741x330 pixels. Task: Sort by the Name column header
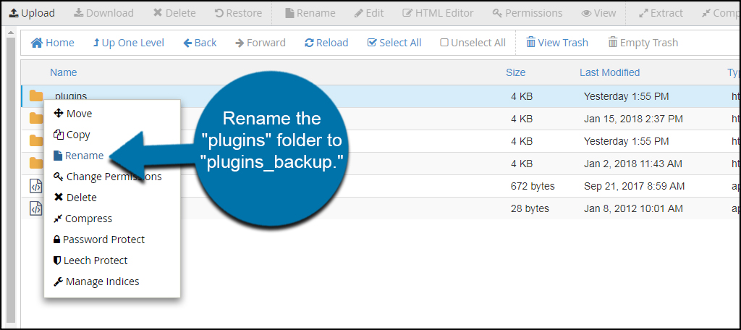pos(64,72)
